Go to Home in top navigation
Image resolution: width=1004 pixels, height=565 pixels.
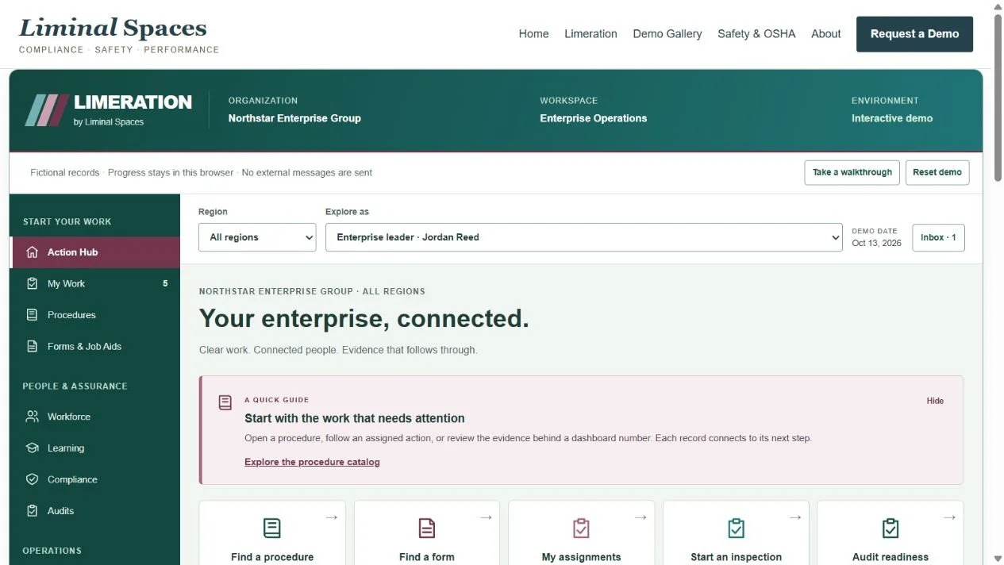pos(533,34)
